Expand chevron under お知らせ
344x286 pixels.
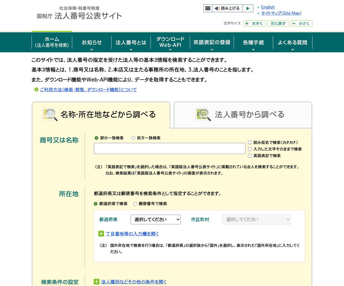pyautogui.click(x=92, y=49)
